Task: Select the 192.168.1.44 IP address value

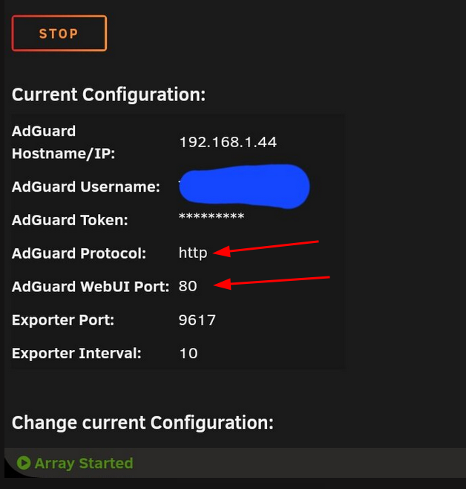Action: tap(228, 142)
